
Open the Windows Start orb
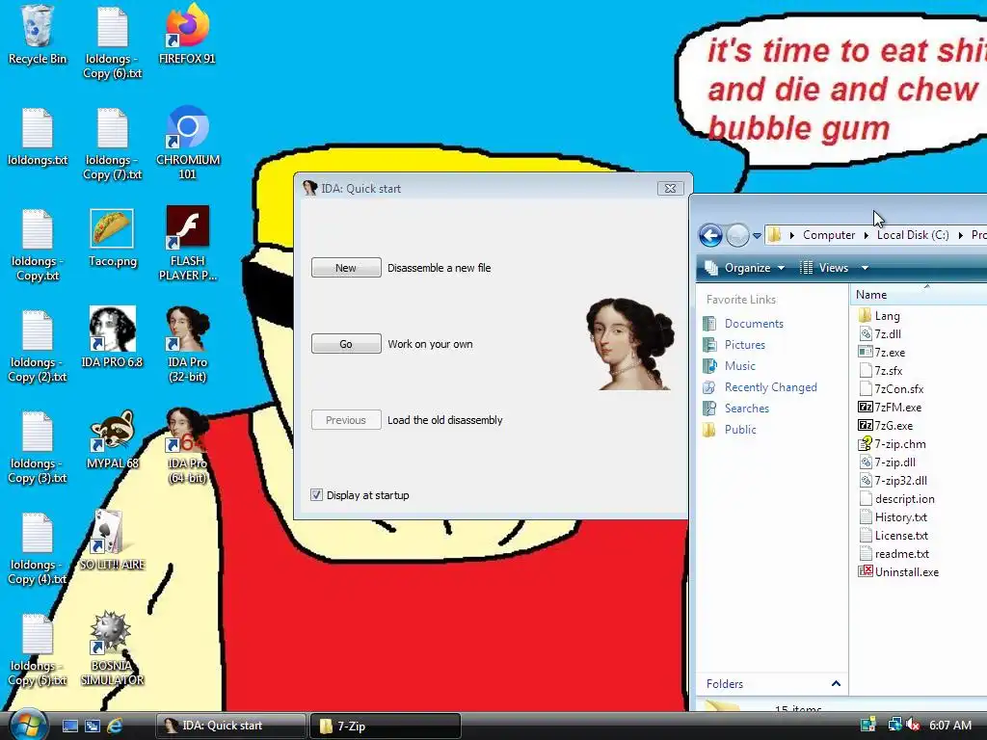27,725
